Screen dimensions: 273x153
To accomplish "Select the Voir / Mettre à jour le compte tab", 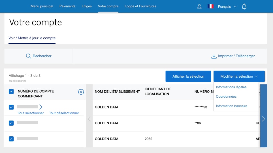I will (x=32, y=38).
